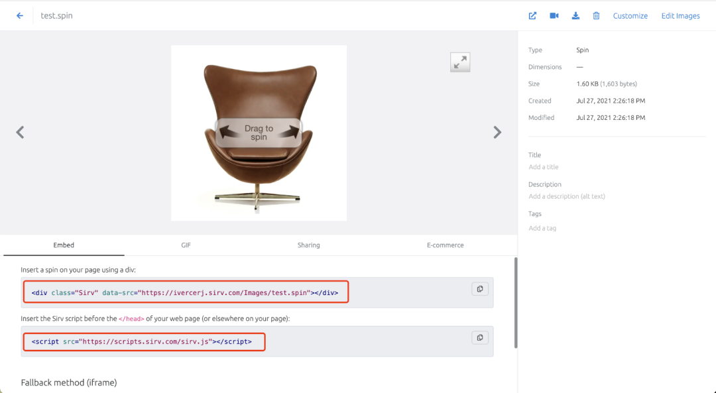Click the Add a title field
This screenshot has height=393, width=716.
pos(544,167)
